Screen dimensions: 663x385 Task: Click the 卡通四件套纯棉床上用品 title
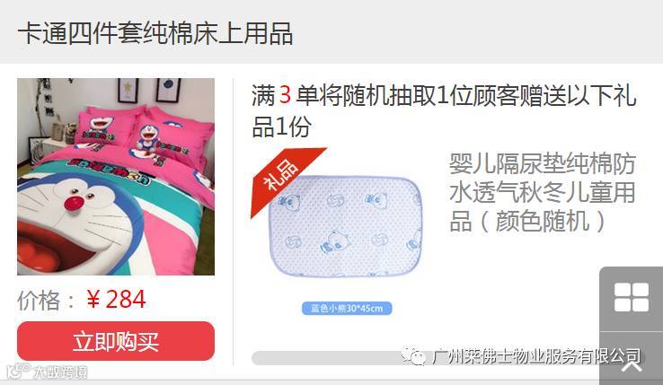tap(155, 33)
